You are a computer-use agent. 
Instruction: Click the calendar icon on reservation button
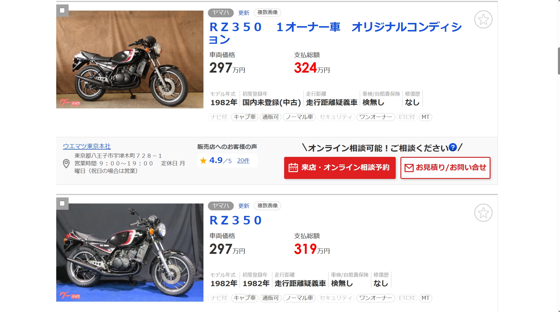[293, 167]
